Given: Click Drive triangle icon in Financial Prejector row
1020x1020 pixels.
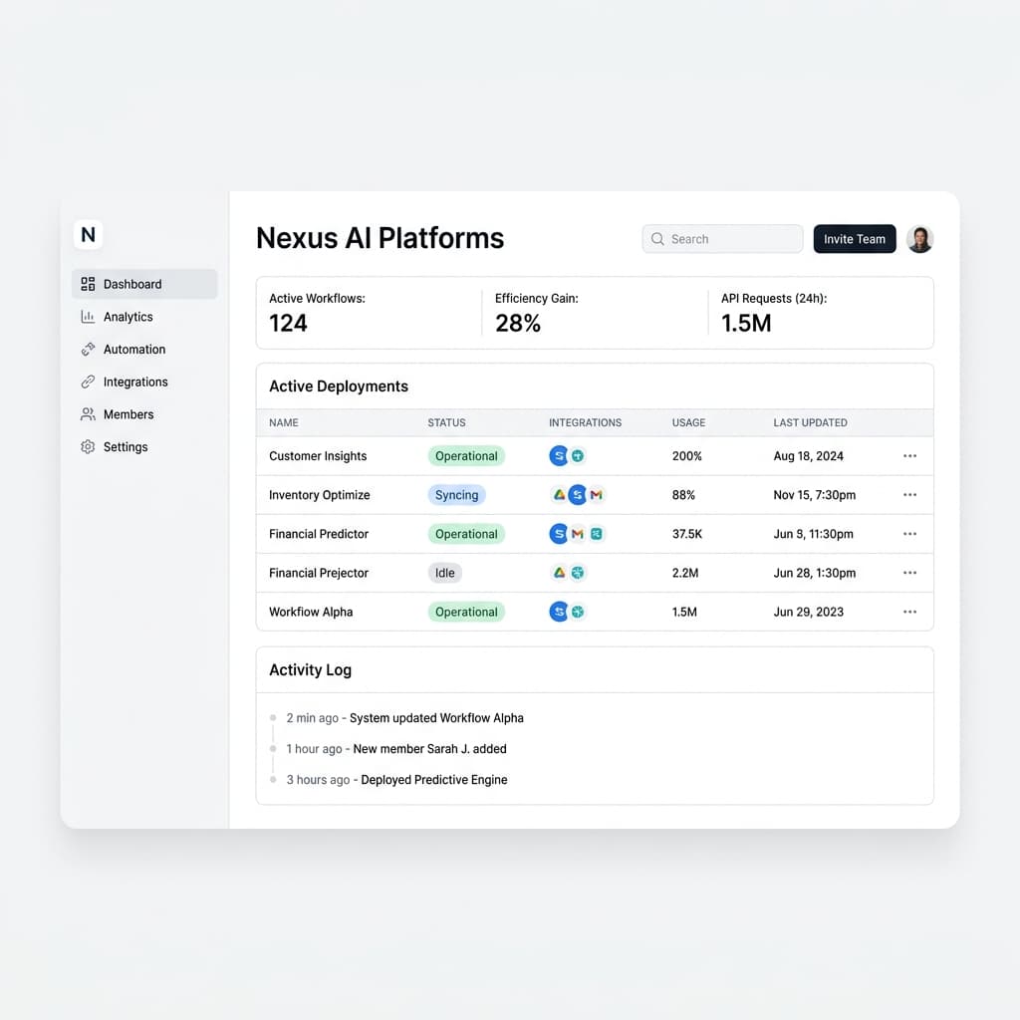Looking at the screenshot, I should [559, 573].
